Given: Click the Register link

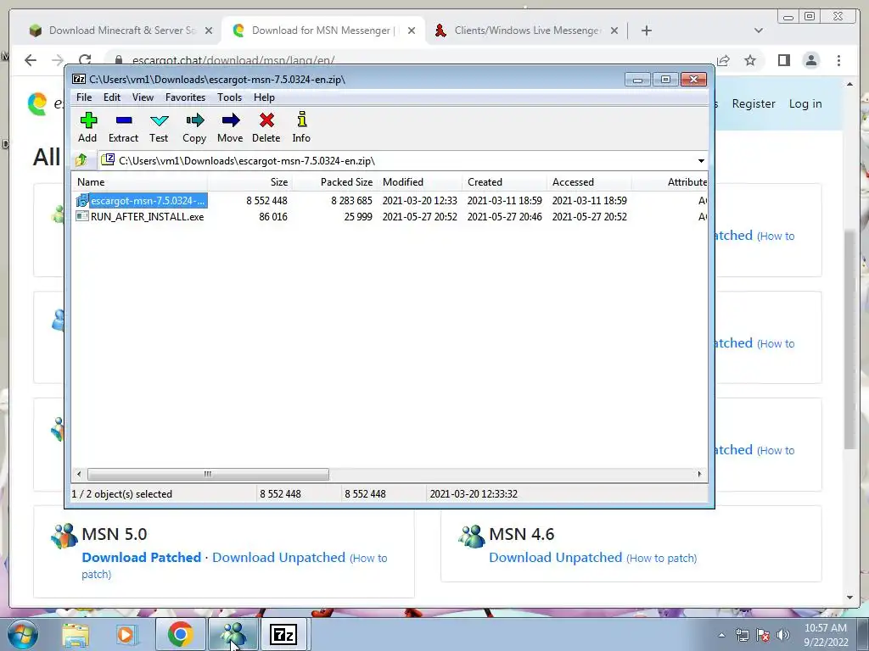Looking at the screenshot, I should 754,103.
